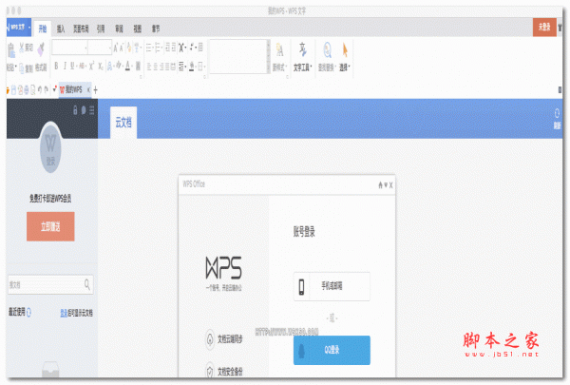Click the bullet list icon
Image resolution: width=570 pixels, height=385 pixels.
point(149,48)
